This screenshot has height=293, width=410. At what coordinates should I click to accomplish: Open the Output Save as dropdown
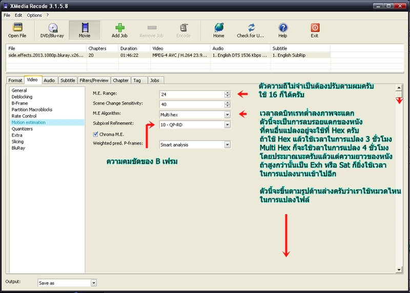(94, 283)
